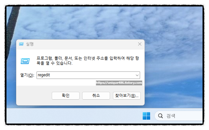Screen dimensions: 209x130
Task: Click the large Run icon beside description
Action: (25, 61)
